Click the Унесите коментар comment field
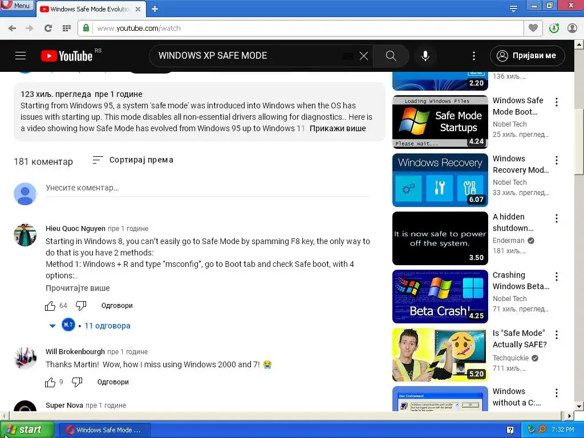Image resolution: width=584 pixels, height=438 pixels. pyautogui.click(x=208, y=188)
